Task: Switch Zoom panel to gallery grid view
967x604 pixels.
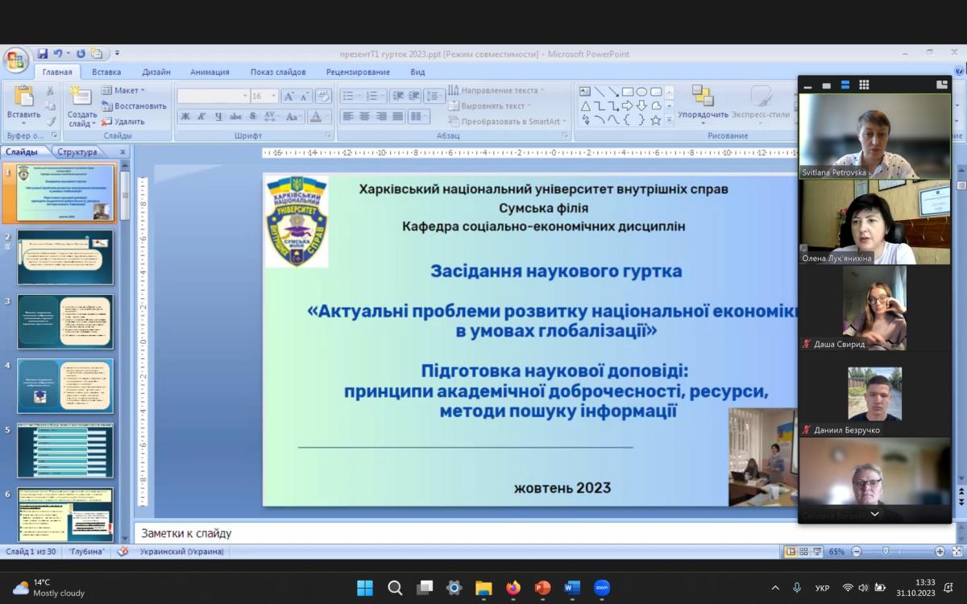Action: tap(864, 85)
